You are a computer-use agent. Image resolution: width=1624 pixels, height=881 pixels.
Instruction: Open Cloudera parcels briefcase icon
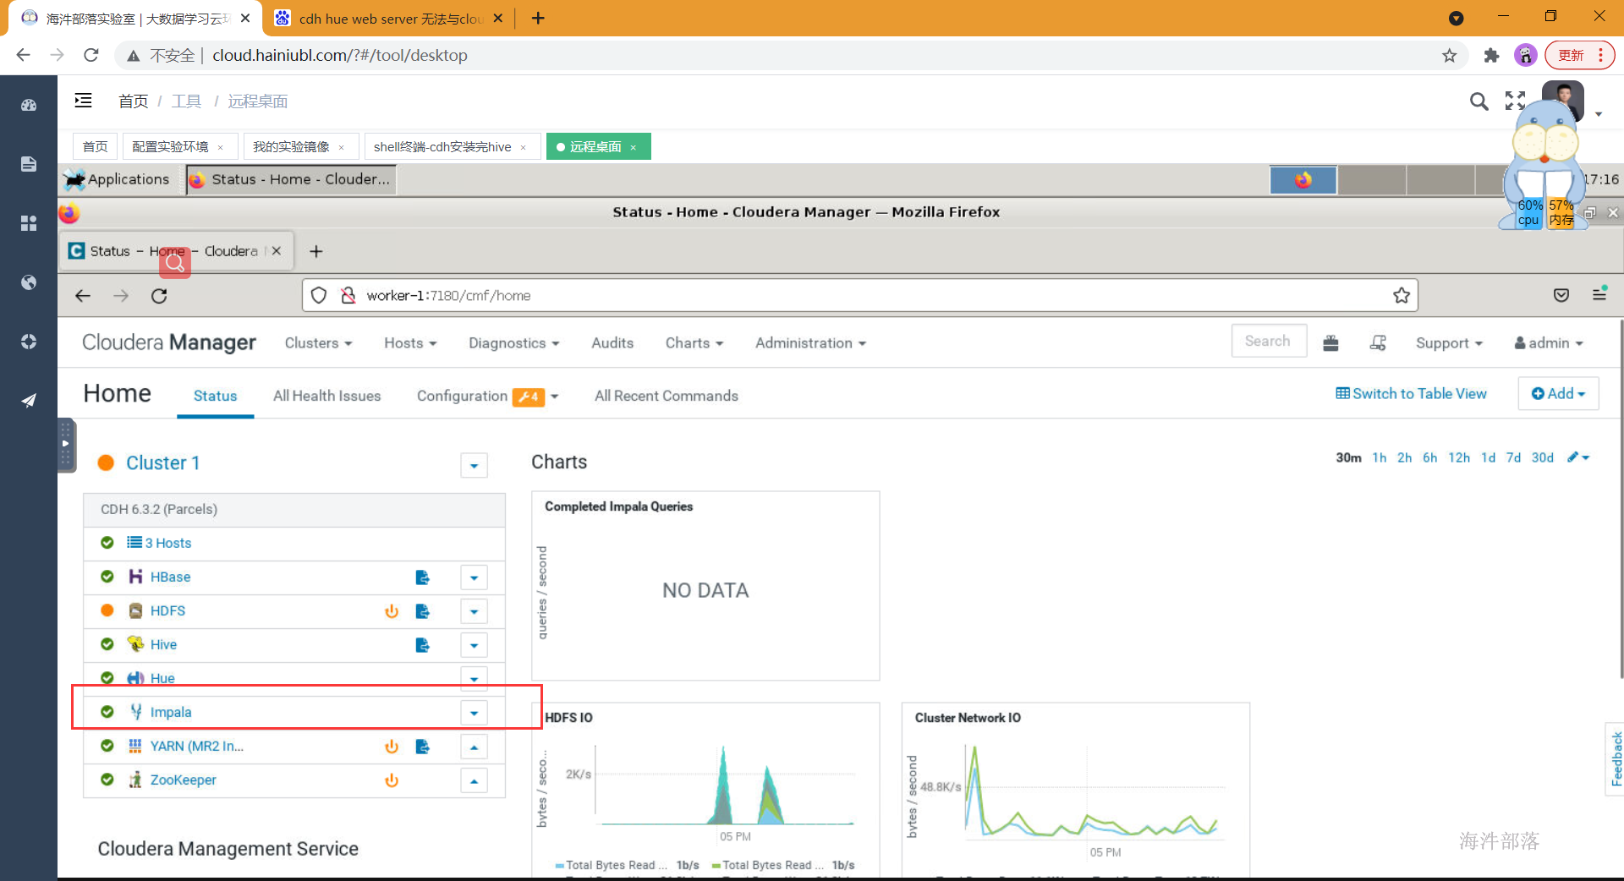click(x=1330, y=342)
